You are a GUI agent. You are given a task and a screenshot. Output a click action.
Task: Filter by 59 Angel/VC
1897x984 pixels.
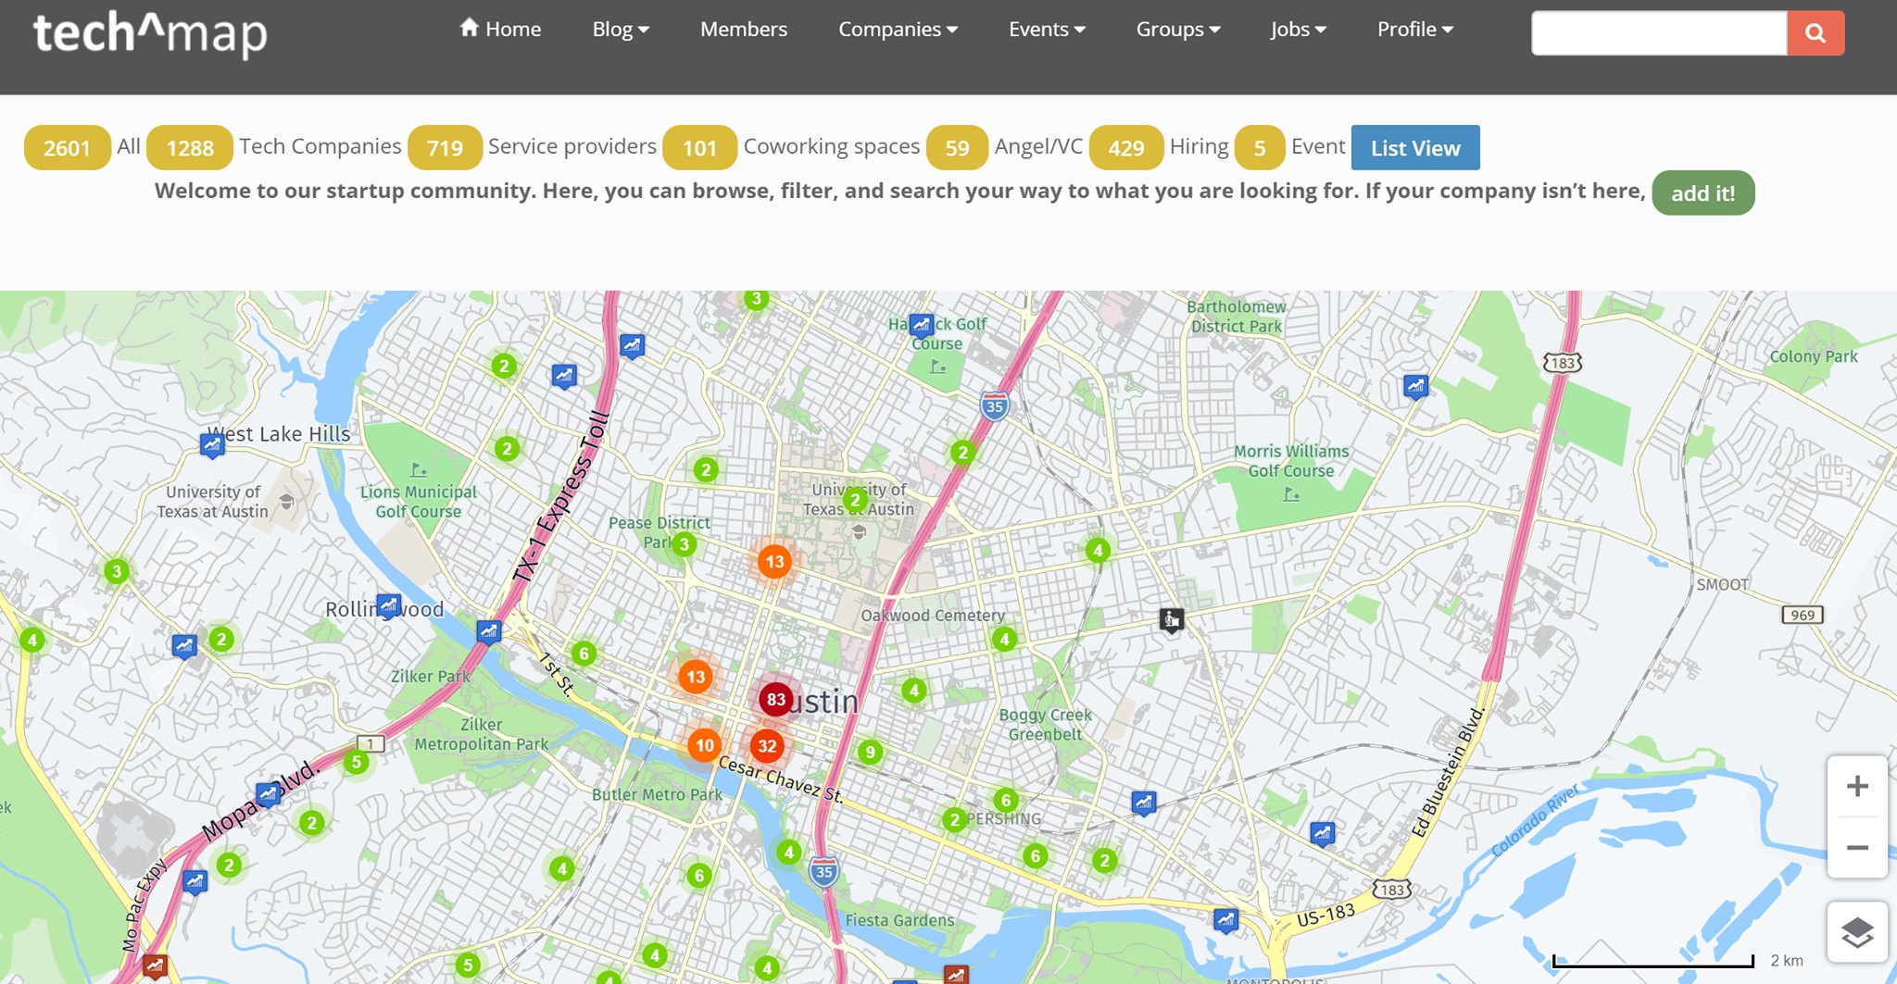[957, 147]
